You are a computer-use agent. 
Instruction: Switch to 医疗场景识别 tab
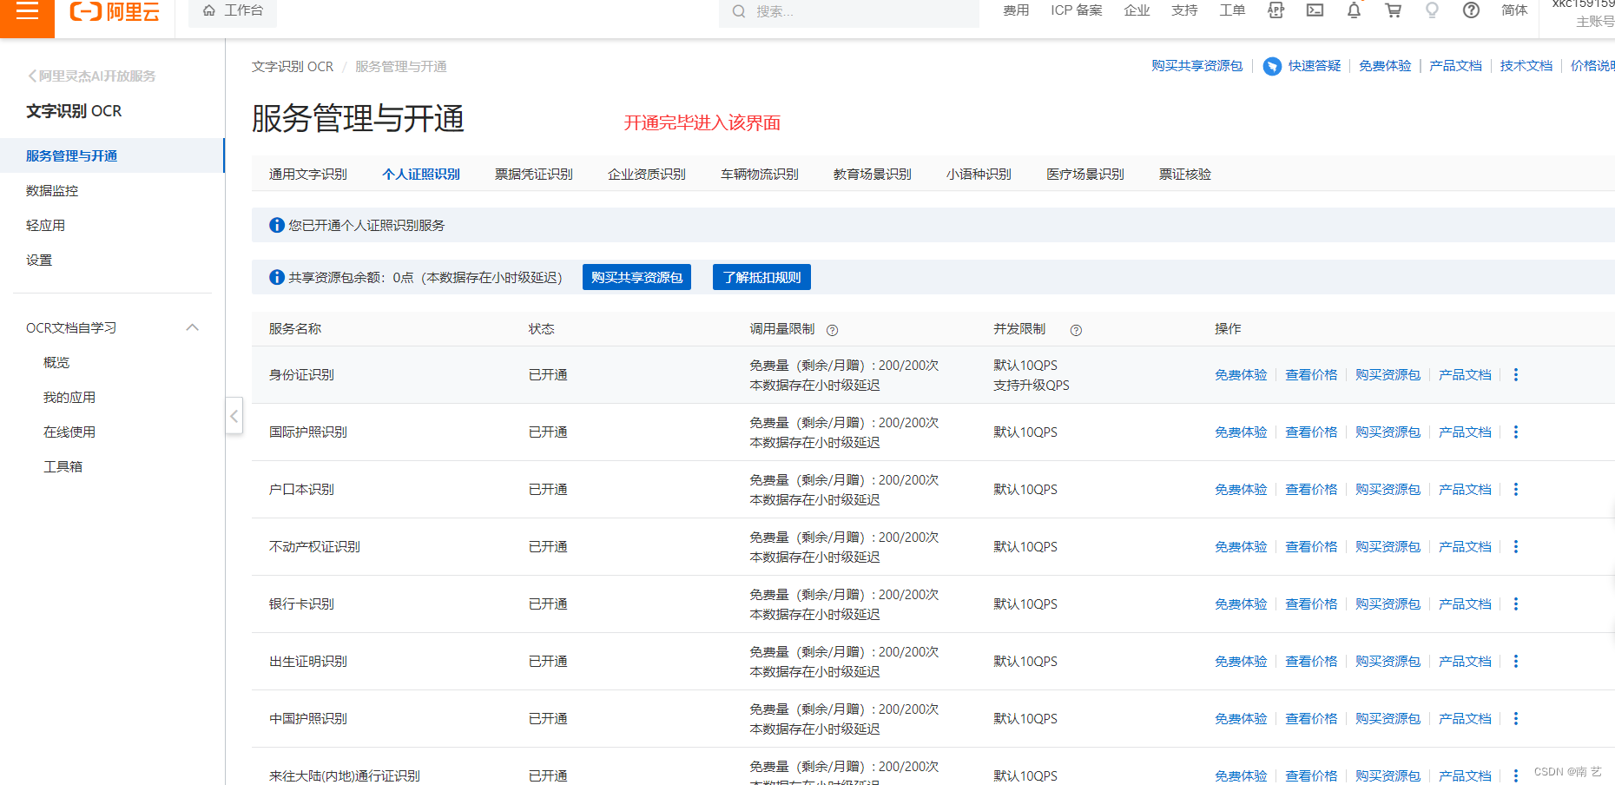[1085, 174]
